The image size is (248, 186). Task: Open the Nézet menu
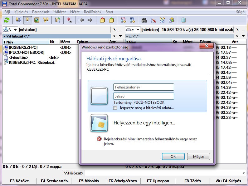click(75, 12)
